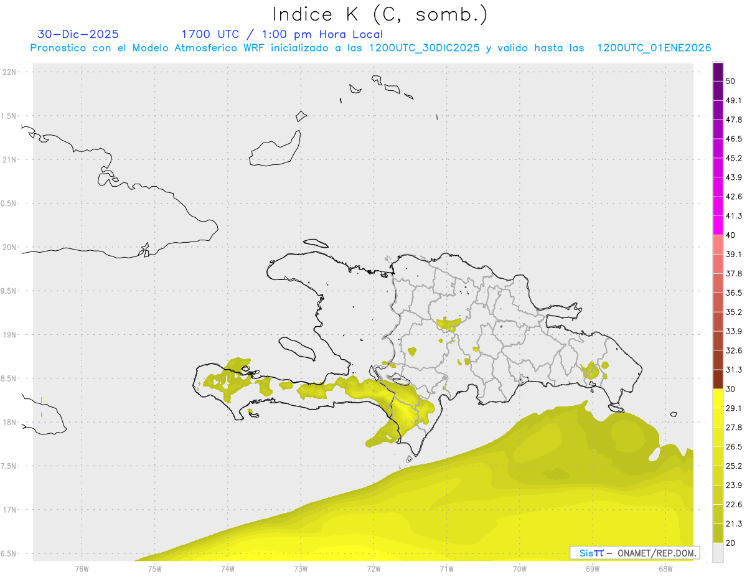Viewport: 747px width, 577px height.
Task: Click the colorbar value "42.6"
Action: coord(734,197)
